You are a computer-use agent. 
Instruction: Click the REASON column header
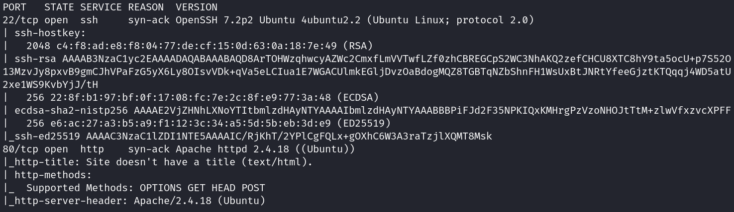click(146, 7)
